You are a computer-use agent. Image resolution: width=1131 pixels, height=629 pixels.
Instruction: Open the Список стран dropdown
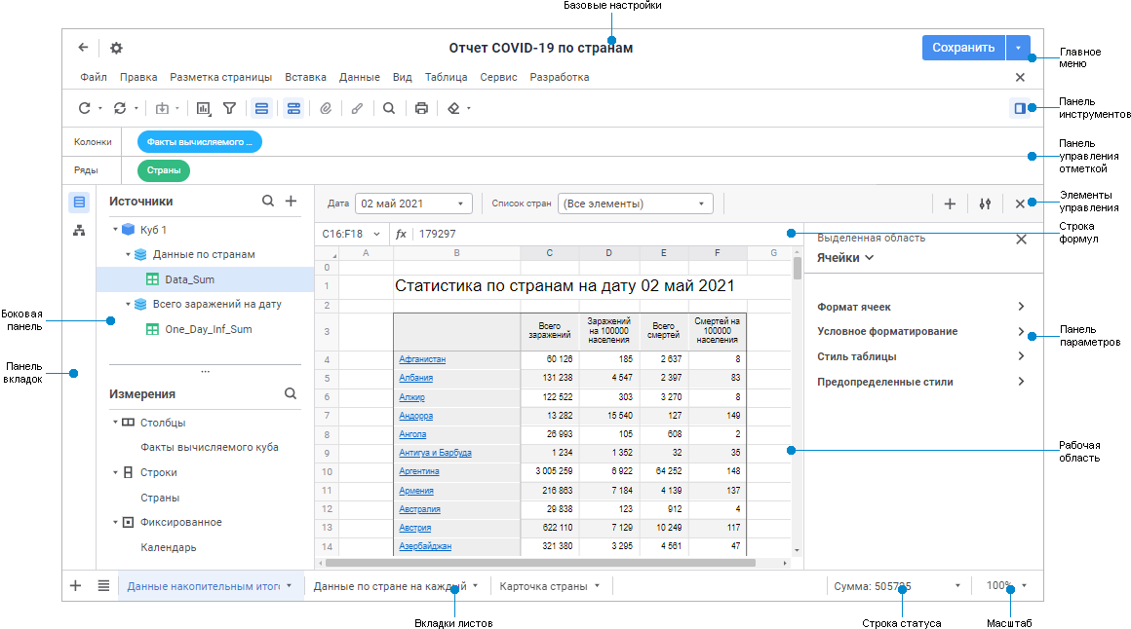pos(635,203)
